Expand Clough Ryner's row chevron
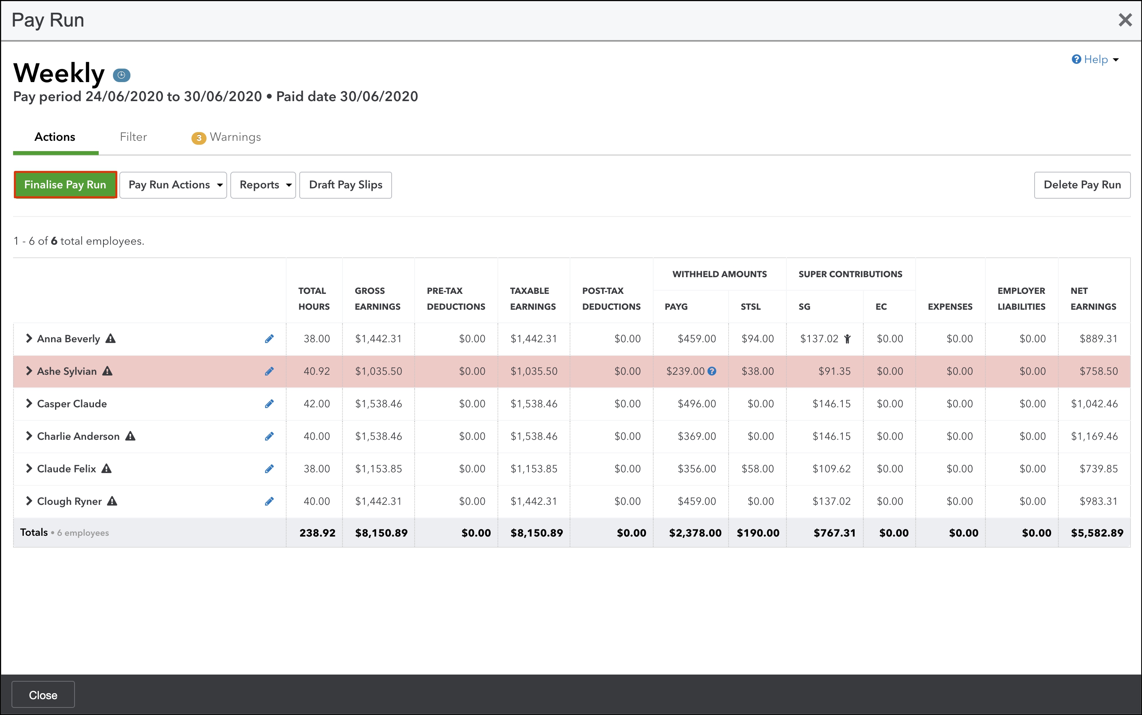Screen dimensions: 1142x715 pos(29,501)
